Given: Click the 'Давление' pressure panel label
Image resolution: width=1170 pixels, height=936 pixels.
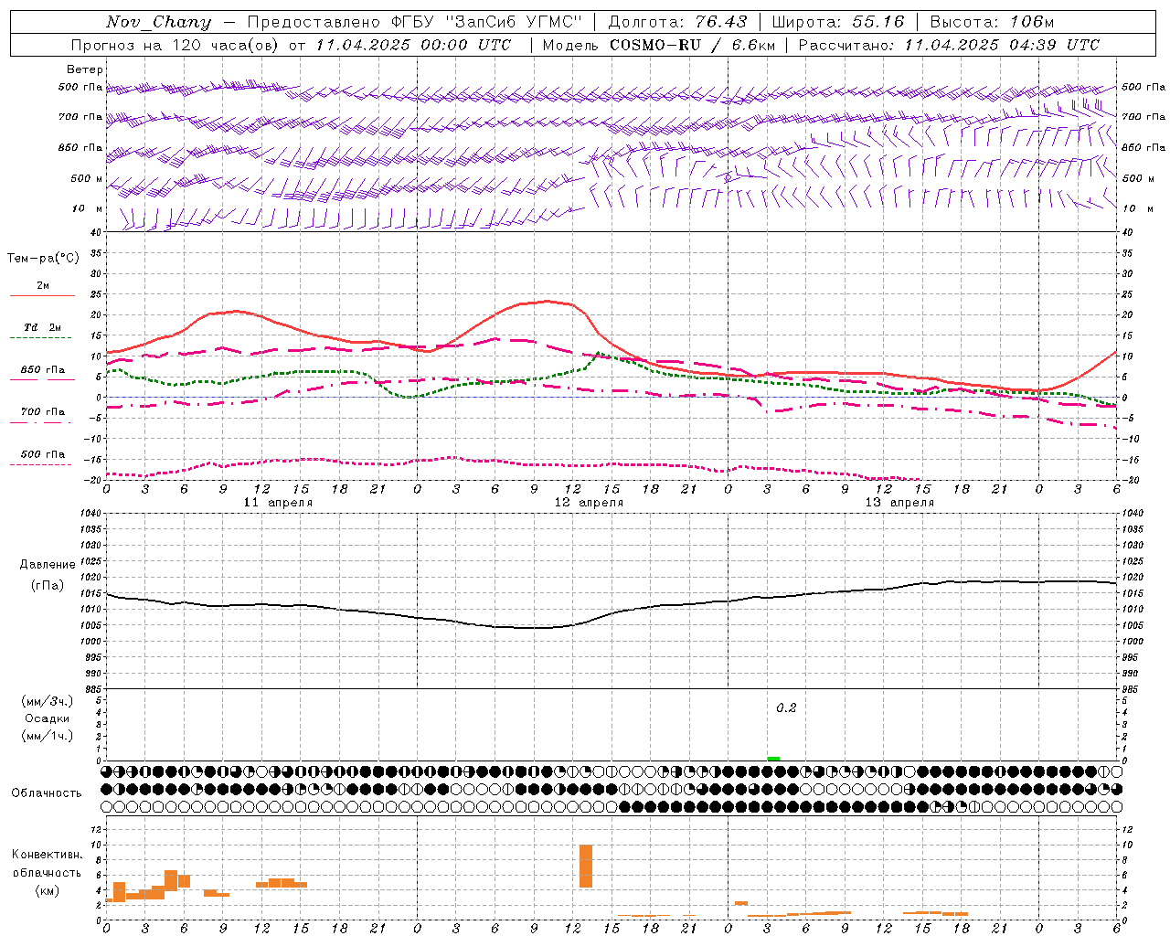Looking at the screenshot, I should pyautogui.click(x=48, y=565).
